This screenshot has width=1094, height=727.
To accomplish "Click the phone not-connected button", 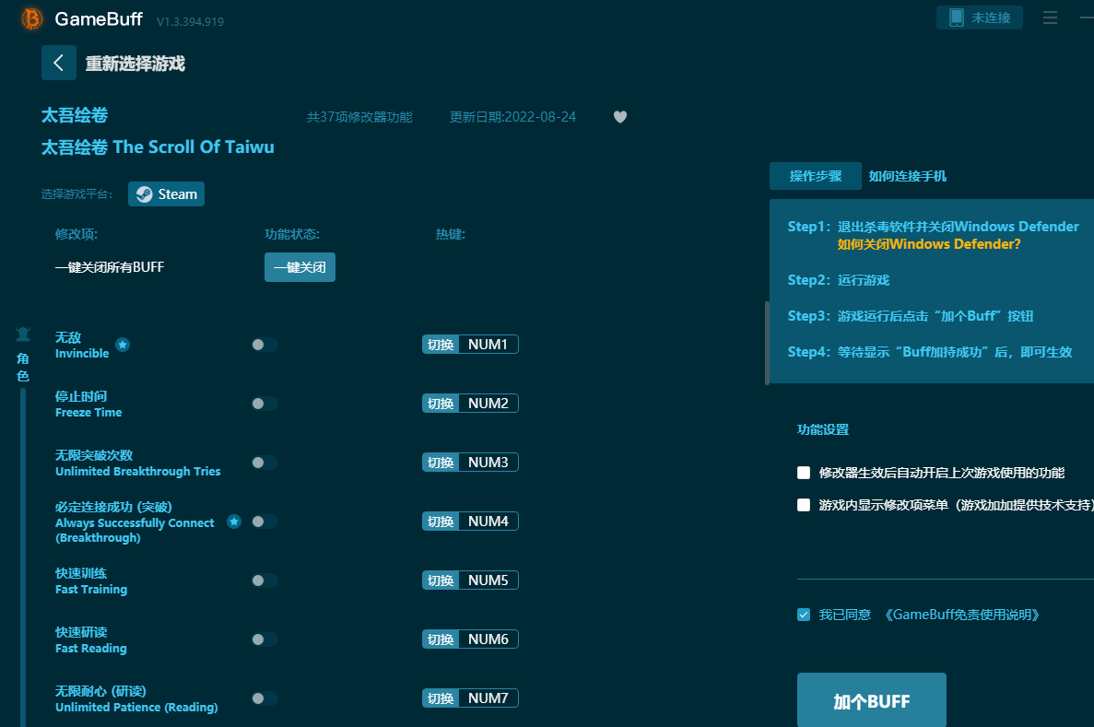I will (979, 18).
